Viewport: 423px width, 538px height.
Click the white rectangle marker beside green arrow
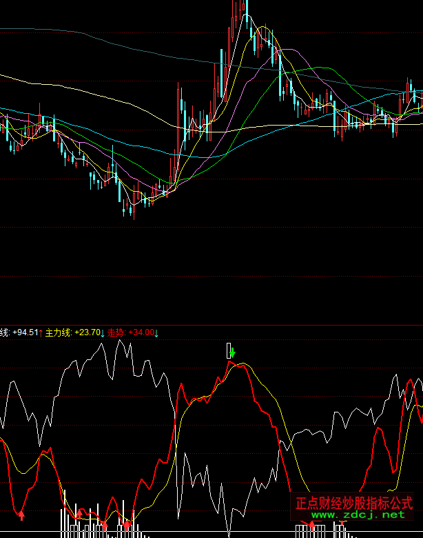tap(228, 350)
